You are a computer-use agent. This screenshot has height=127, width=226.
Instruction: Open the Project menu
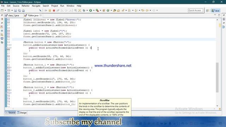(54, 6)
